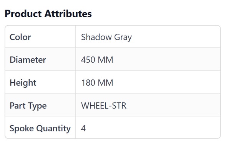
Task: Click the Product Attributes heading
Action: (x=48, y=14)
